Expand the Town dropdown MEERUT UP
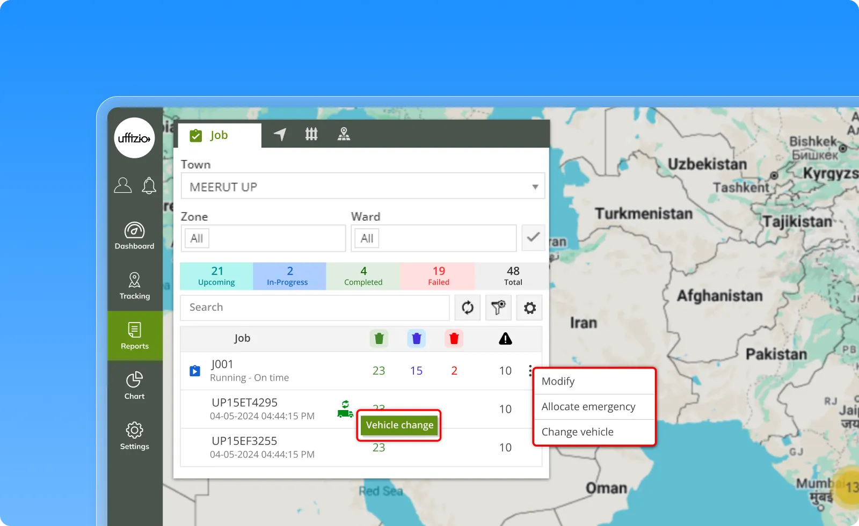 tap(363, 186)
